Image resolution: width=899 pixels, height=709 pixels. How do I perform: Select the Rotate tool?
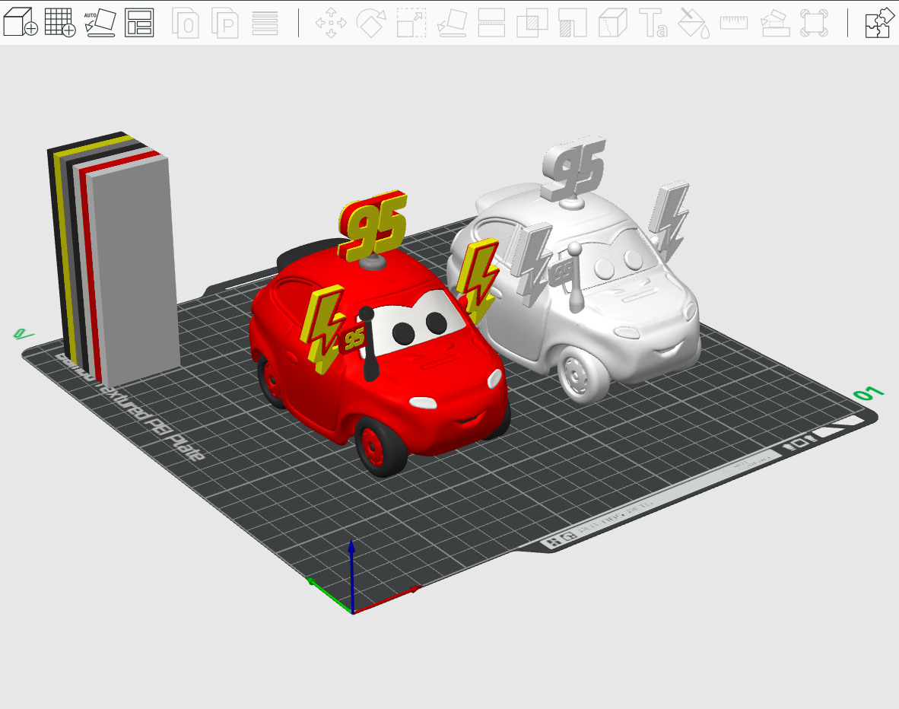point(371,23)
